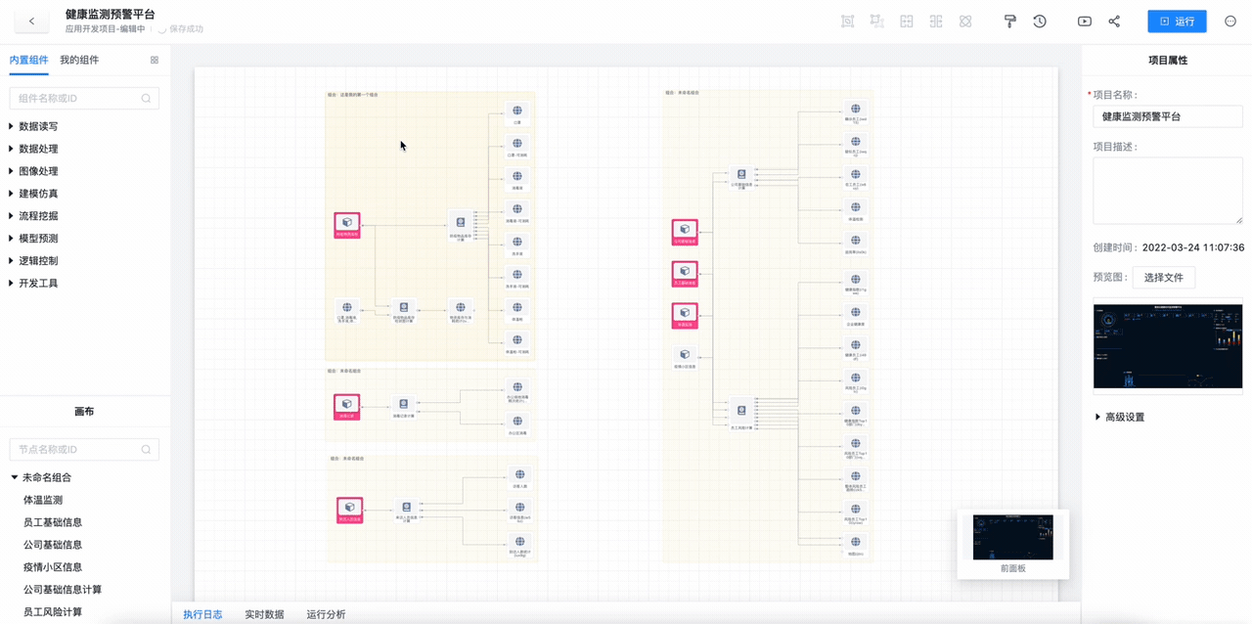Screen dimensions: 1252x624
Task: Expand the 数据读写 category
Action: [38, 126]
